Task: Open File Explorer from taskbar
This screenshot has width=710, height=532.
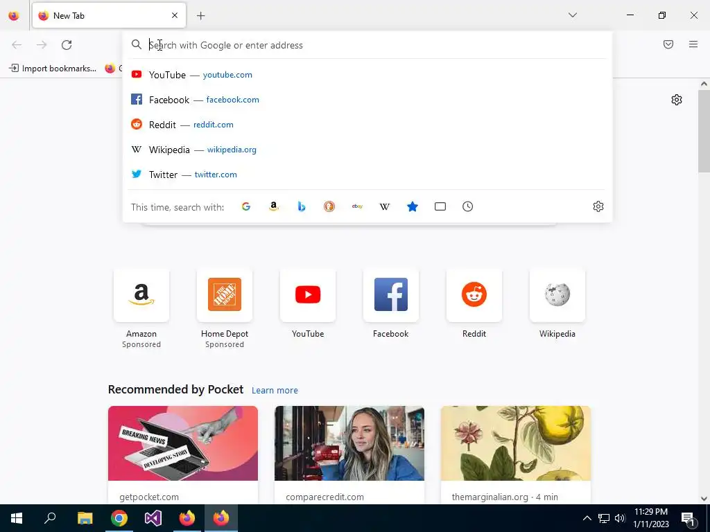Action: point(85,518)
